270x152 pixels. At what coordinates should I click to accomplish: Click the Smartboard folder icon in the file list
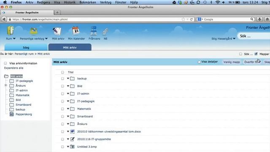click(x=72, y=117)
